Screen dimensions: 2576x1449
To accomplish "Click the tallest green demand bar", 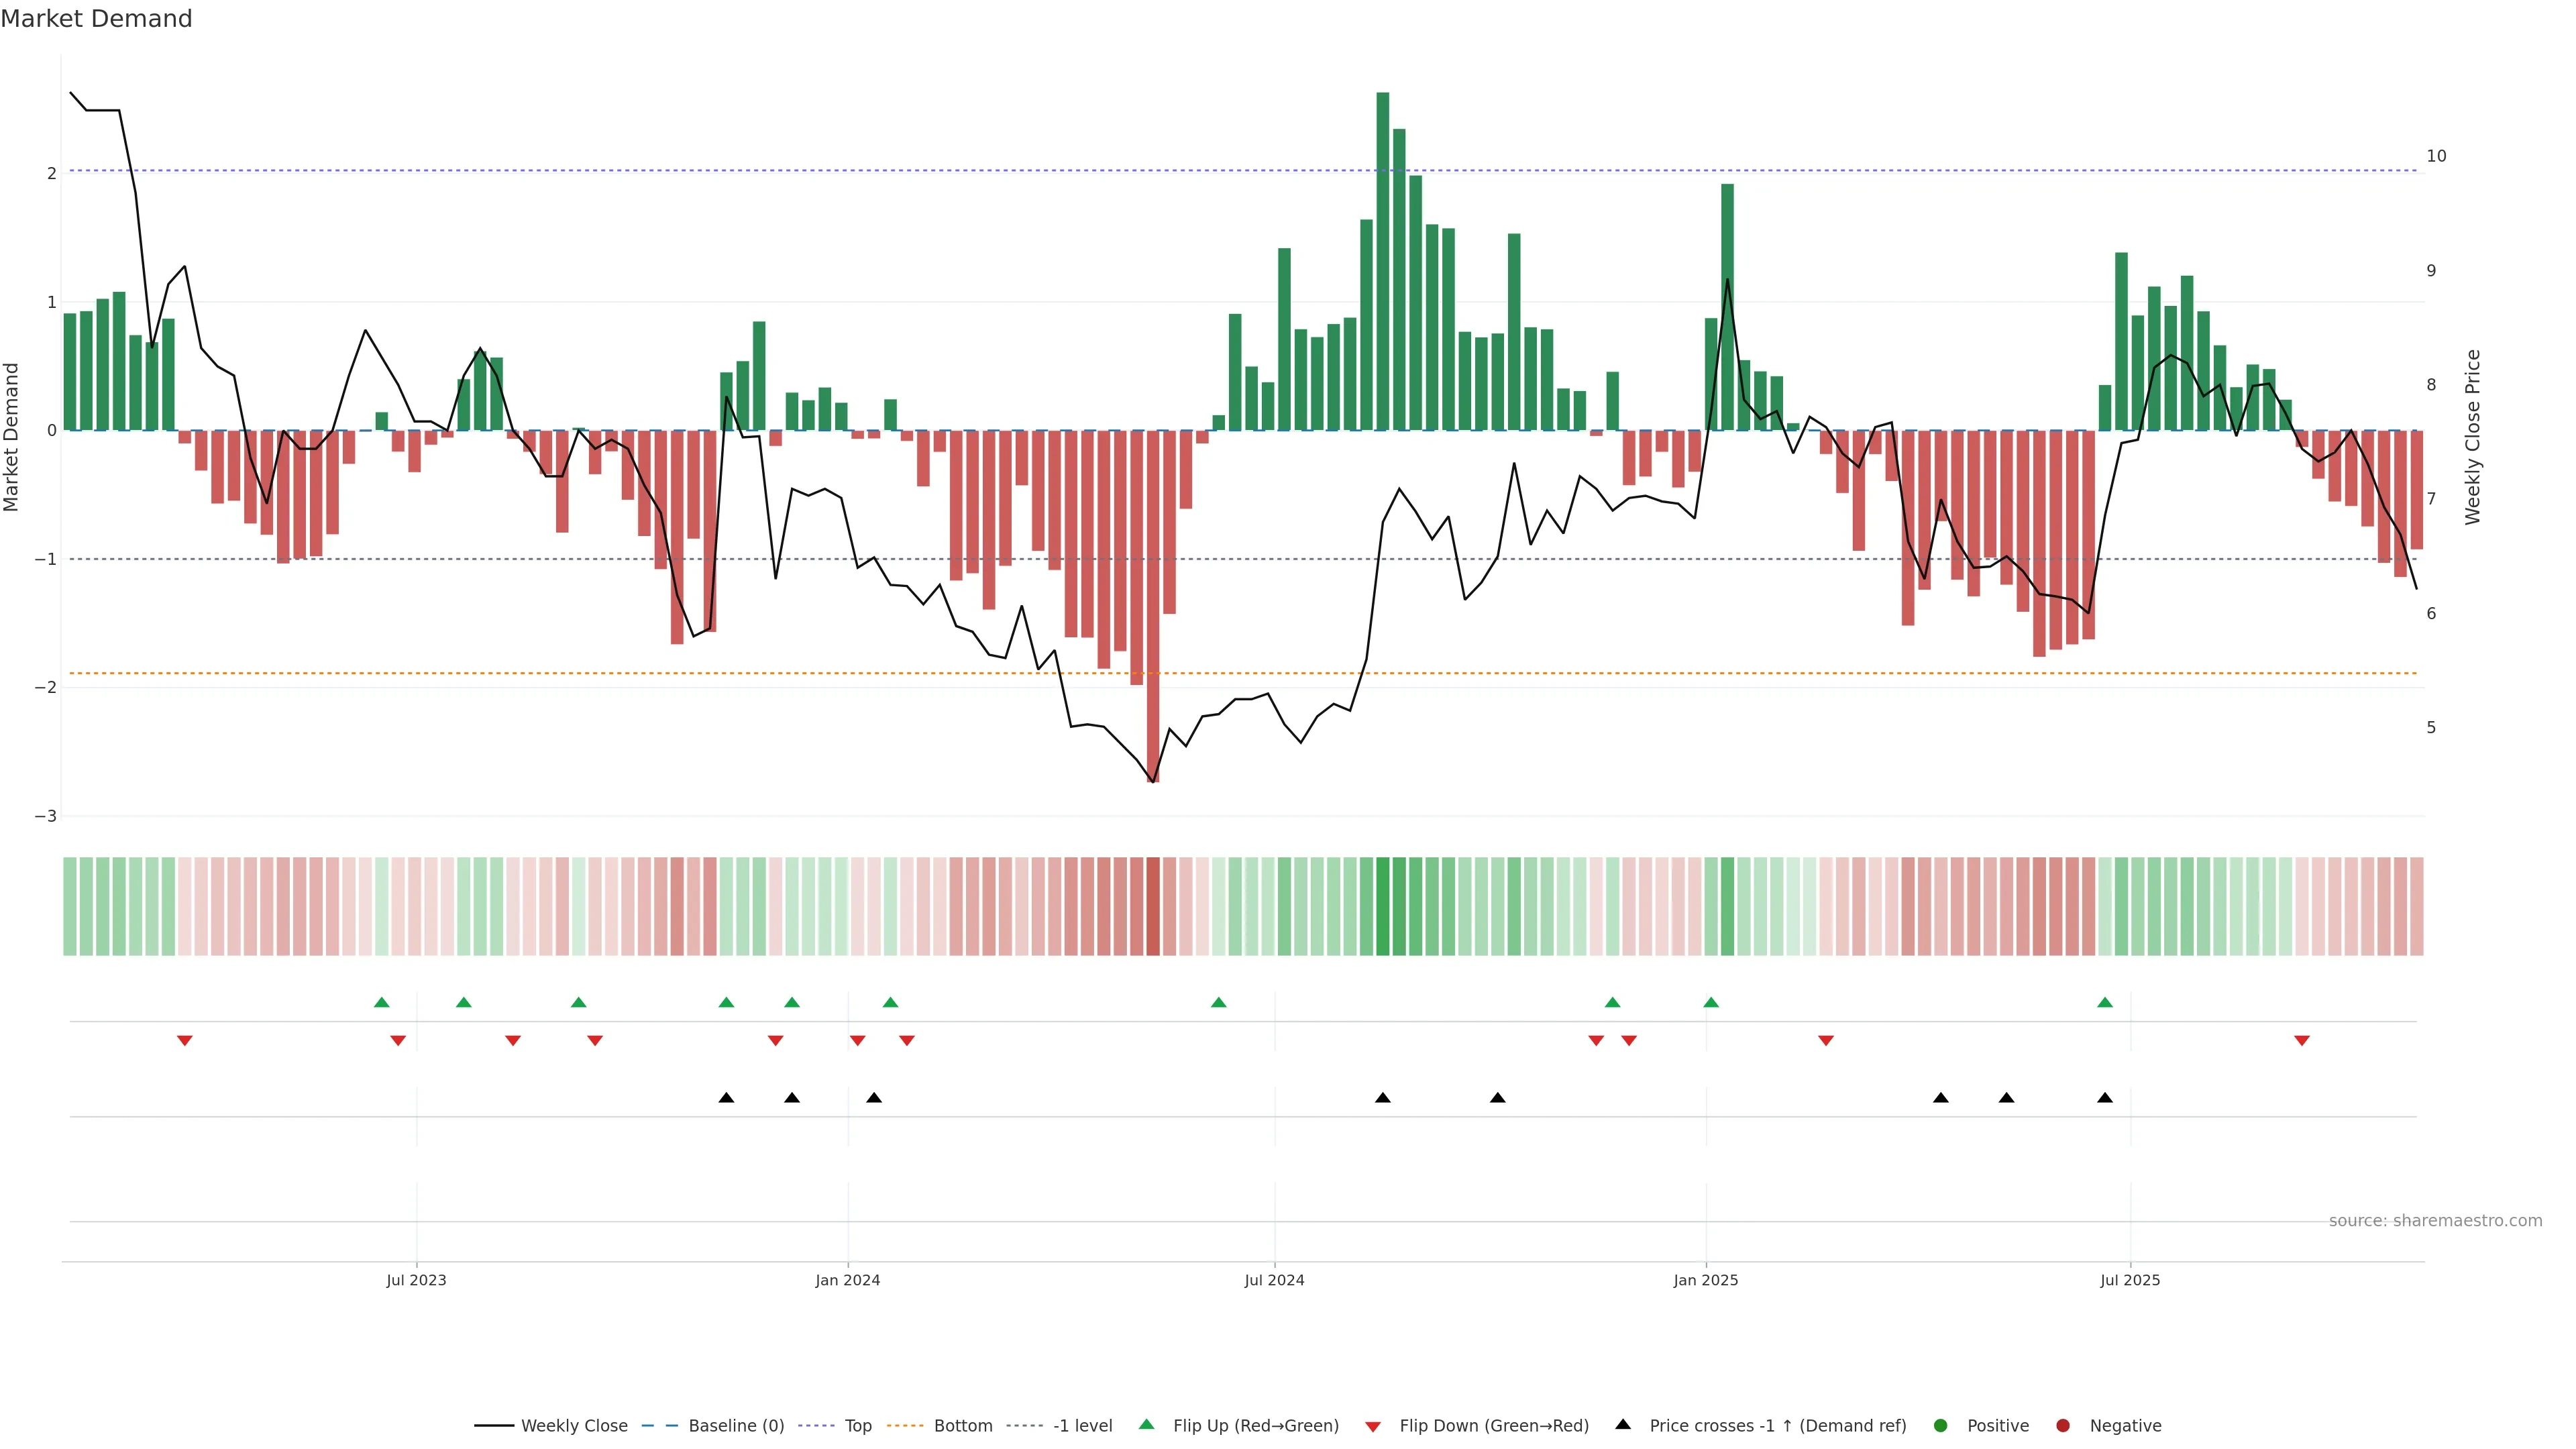I will tap(1382, 260).
